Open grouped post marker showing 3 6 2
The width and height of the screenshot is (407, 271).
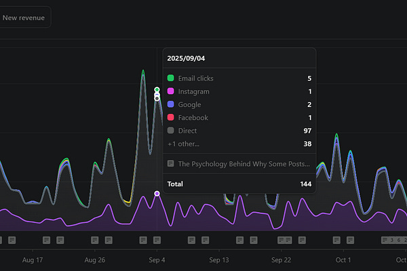point(394,240)
